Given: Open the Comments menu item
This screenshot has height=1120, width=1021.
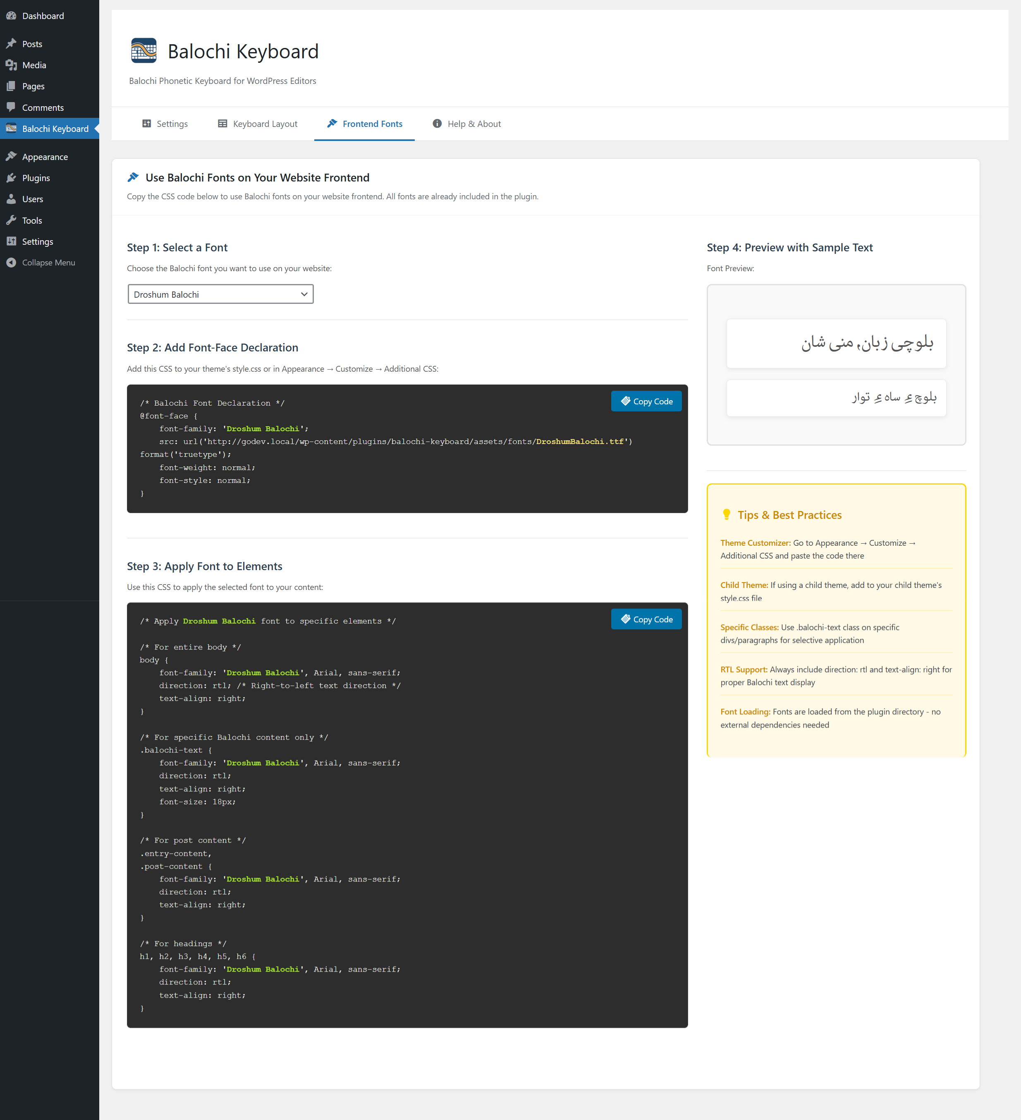Looking at the screenshot, I should pos(50,107).
